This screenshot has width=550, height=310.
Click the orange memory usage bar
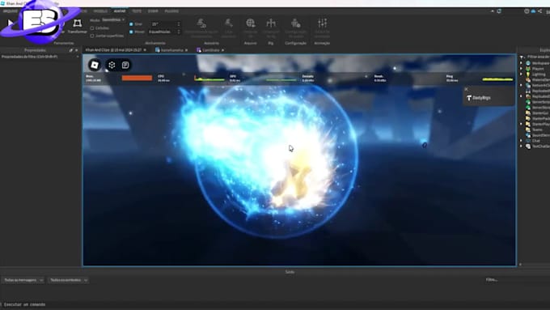click(x=137, y=78)
